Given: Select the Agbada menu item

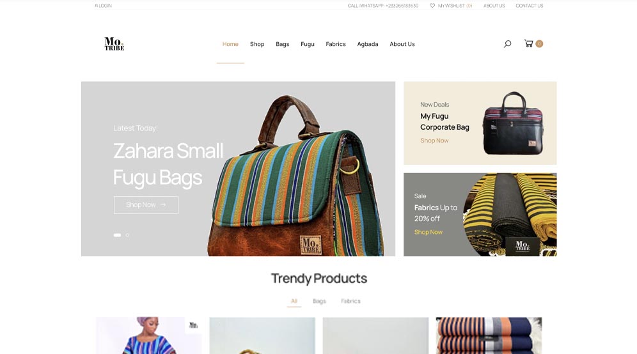Looking at the screenshot, I should tap(368, 44).
